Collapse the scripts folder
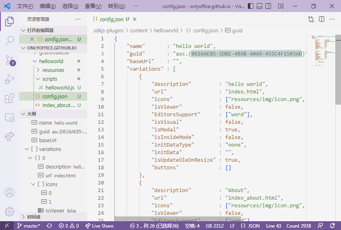This screenshot has width=341, height=230. [x=38, y=79]
